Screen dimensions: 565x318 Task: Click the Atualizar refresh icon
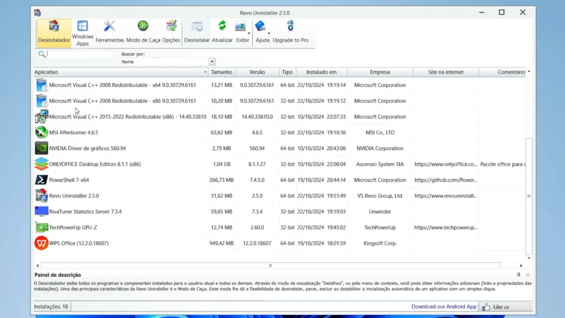(222, 33)
